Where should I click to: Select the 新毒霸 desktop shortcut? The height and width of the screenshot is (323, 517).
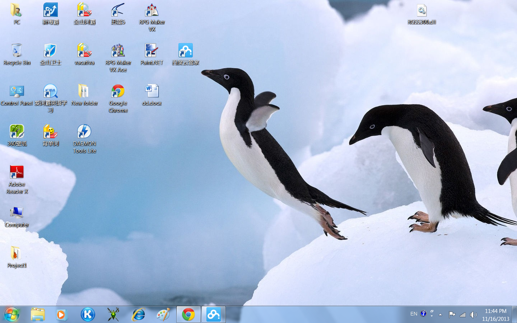click(x=51, y=14)
